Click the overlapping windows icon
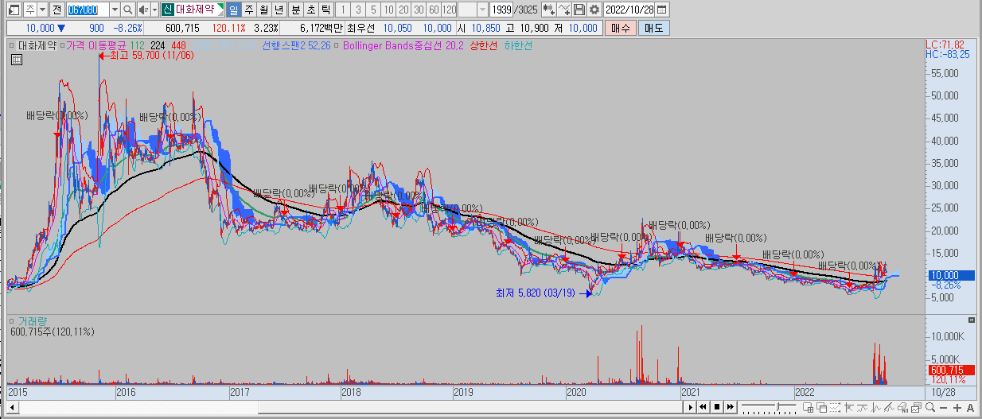 820,408
